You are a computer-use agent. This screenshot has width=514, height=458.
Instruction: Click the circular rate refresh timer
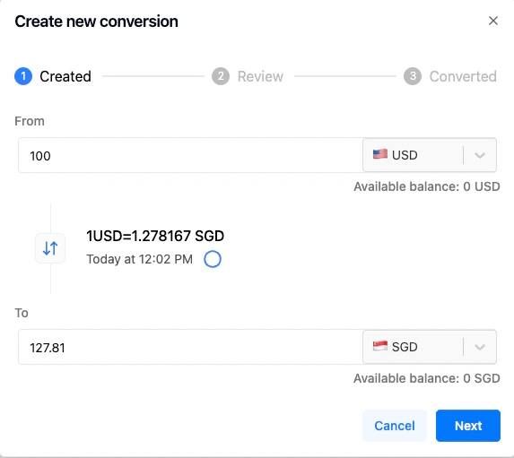coord(213,259)
